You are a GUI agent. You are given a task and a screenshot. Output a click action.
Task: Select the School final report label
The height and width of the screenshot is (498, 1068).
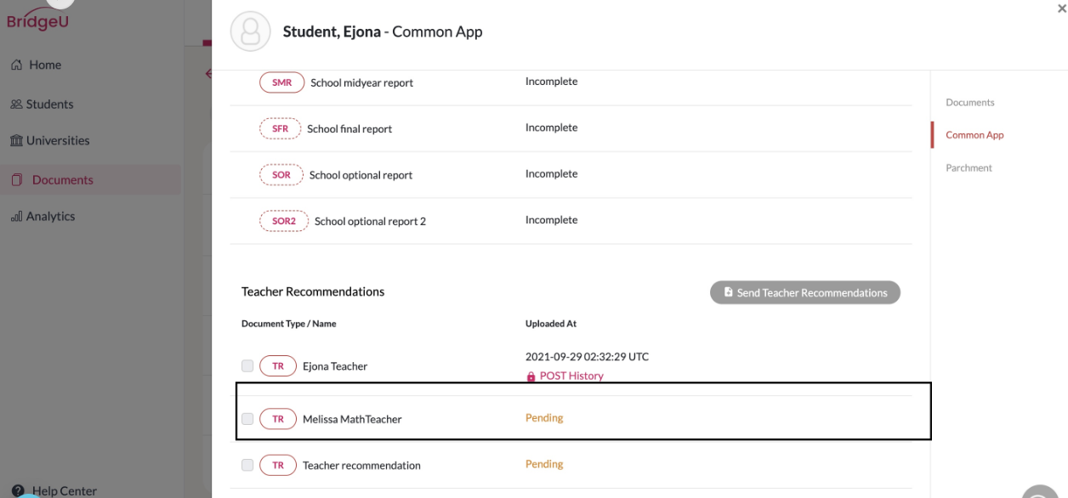click(349, 129)
